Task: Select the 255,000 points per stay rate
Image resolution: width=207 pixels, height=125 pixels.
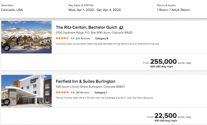Action: point(163,62)
